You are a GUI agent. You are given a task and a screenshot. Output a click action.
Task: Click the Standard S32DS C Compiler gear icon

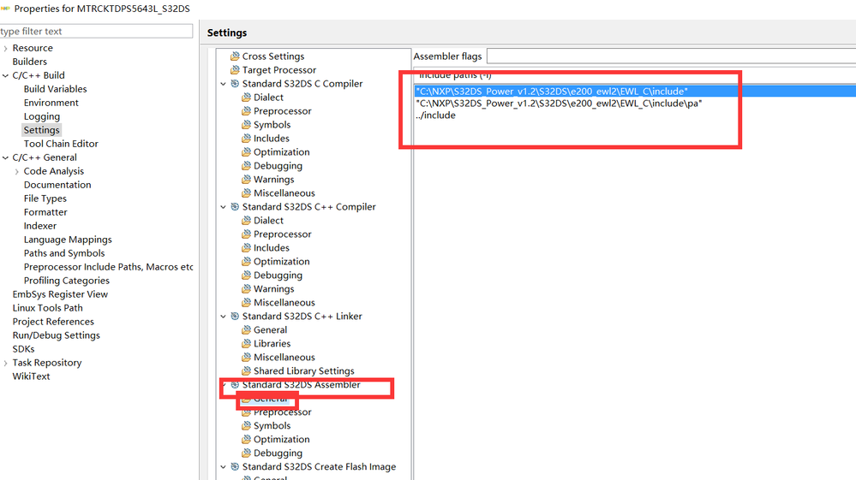click(x=235, y=83)
